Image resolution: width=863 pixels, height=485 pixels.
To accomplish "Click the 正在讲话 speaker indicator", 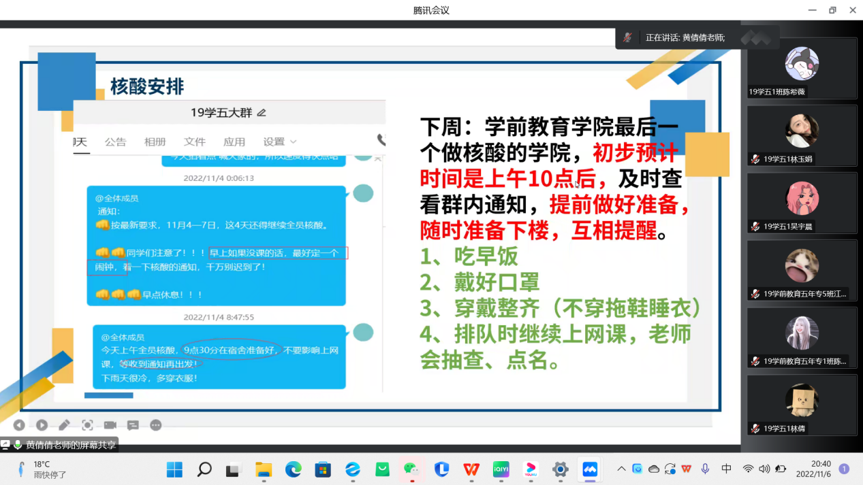I will [685, 38].
